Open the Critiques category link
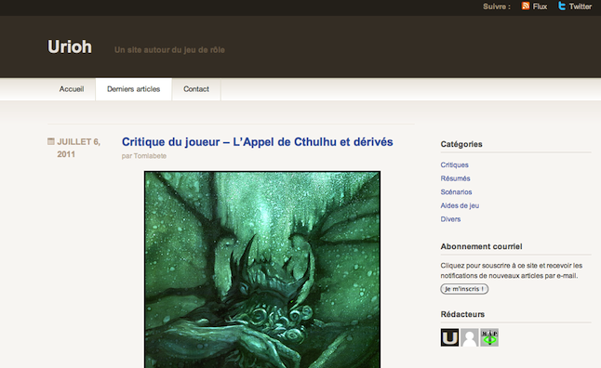This screenshot has width=601, height=368. pos(454,165)
